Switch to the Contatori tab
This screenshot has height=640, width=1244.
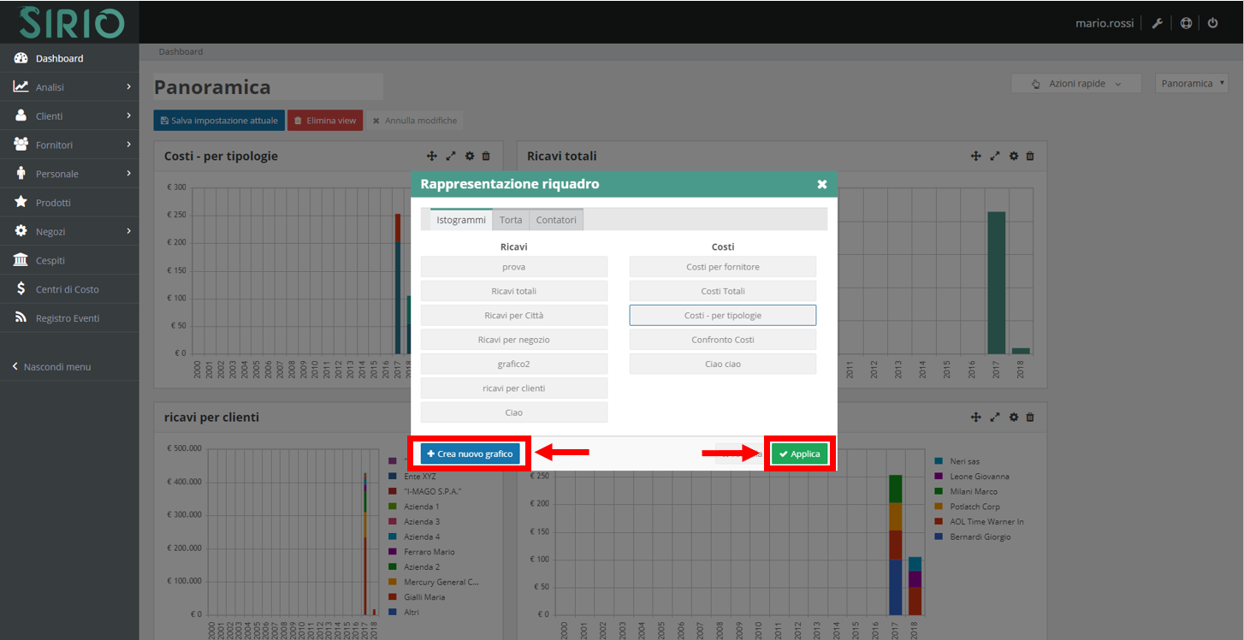[x=555, y=219]
